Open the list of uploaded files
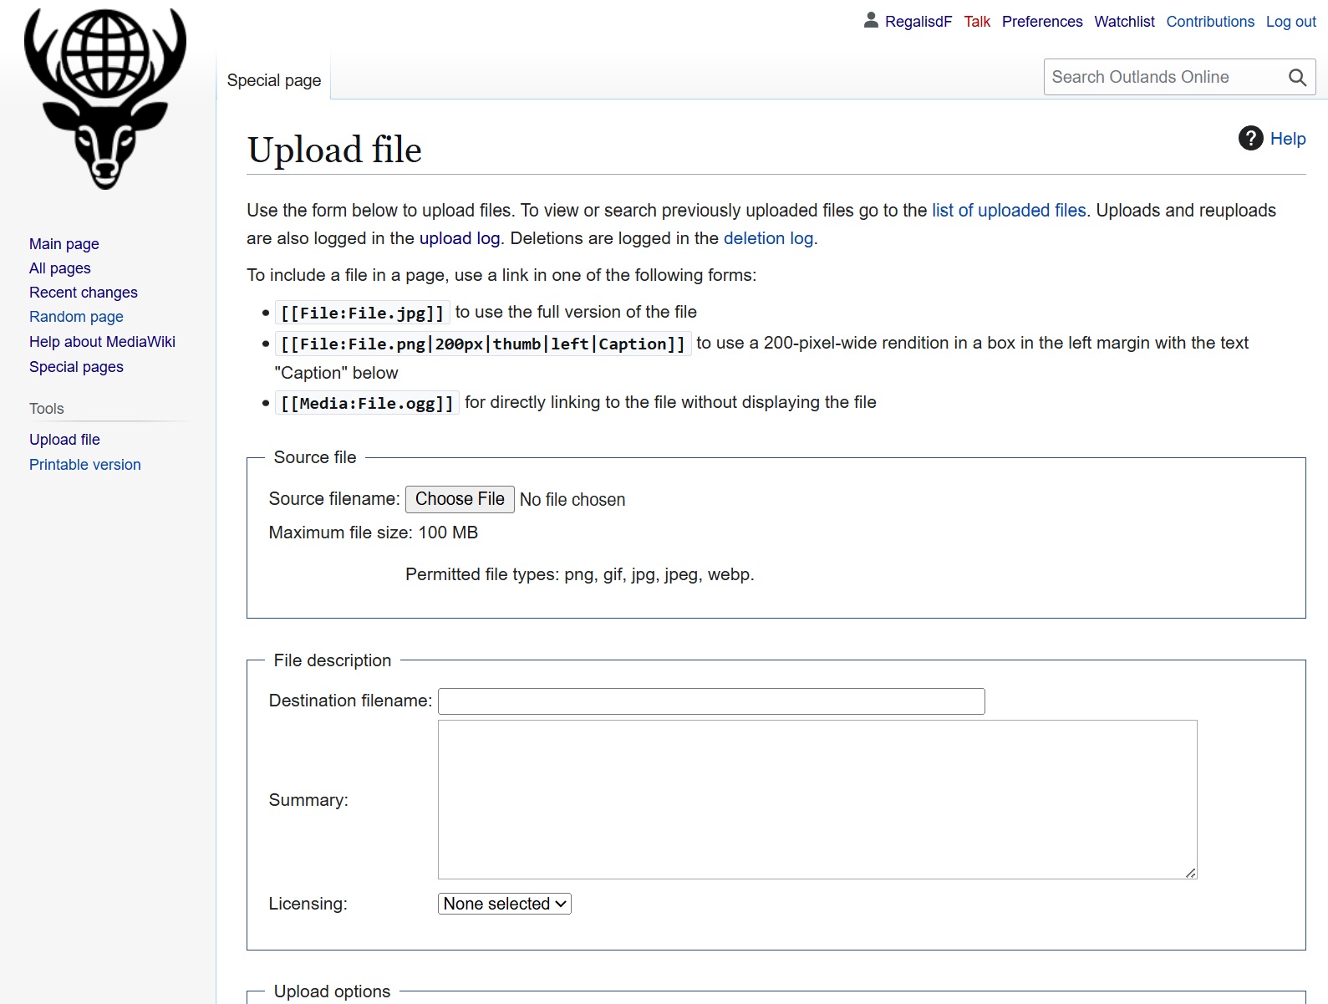The image size is (1328, 1004). [1009, 211]
